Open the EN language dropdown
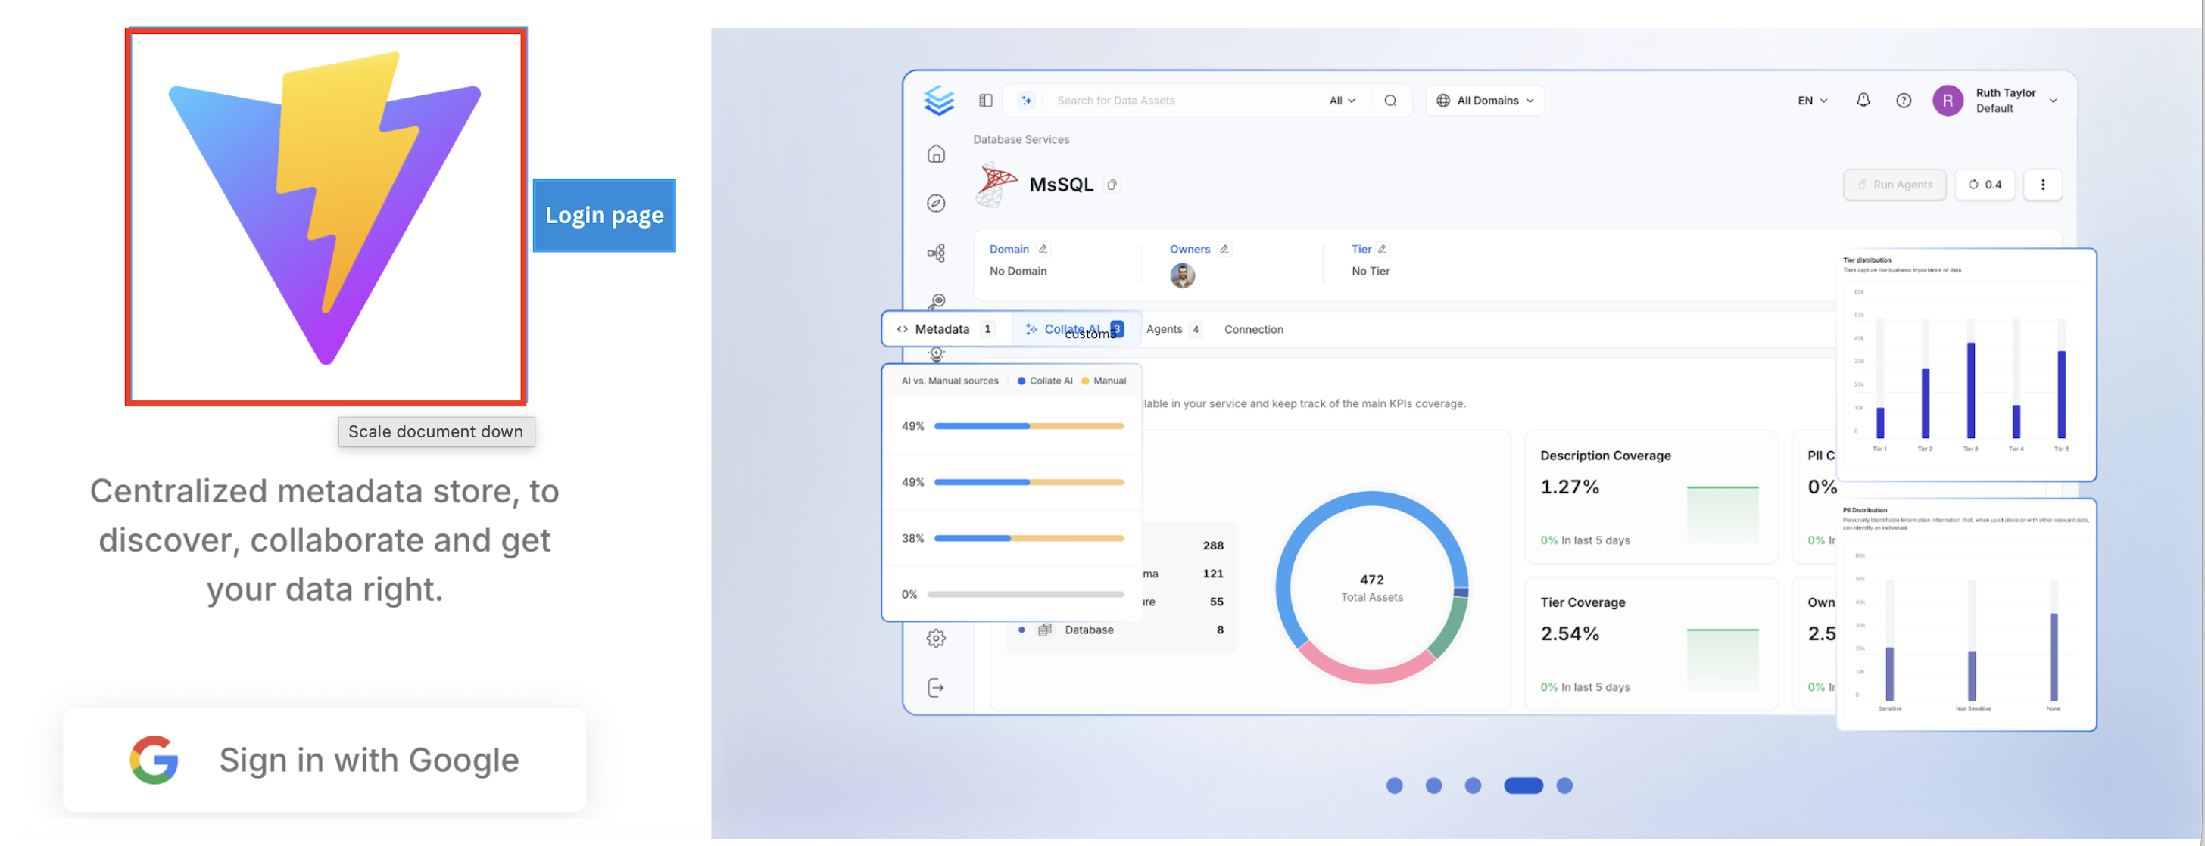Image resolution: width=2205 pixels, height=846 pixels. [1812, 100]
